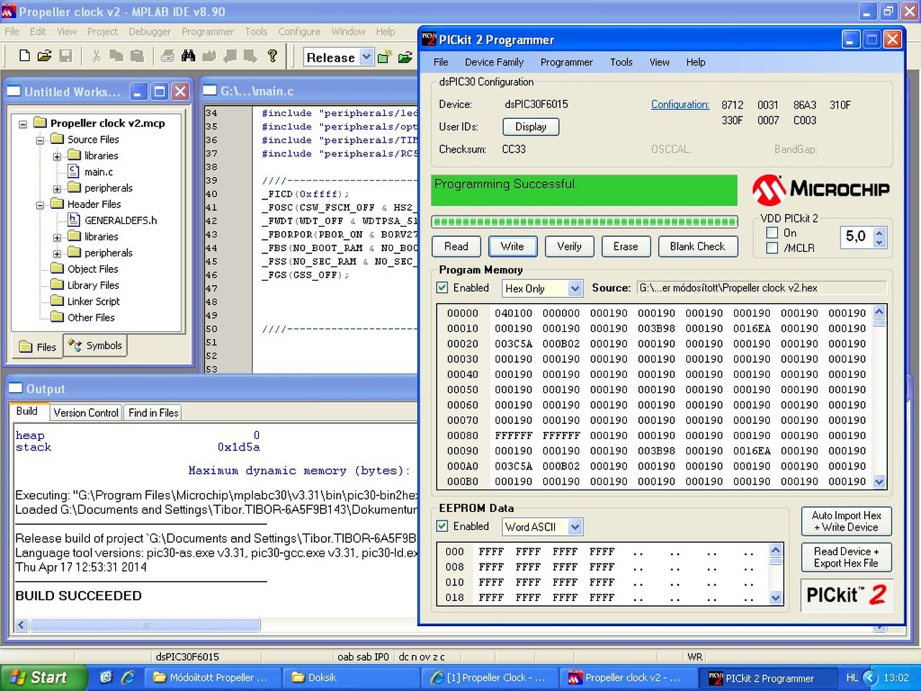Click the Output horizontal scrollbar thumb
Image resolution: width=921 pixels, height=691 pixels.
click(x=144, y=625)
